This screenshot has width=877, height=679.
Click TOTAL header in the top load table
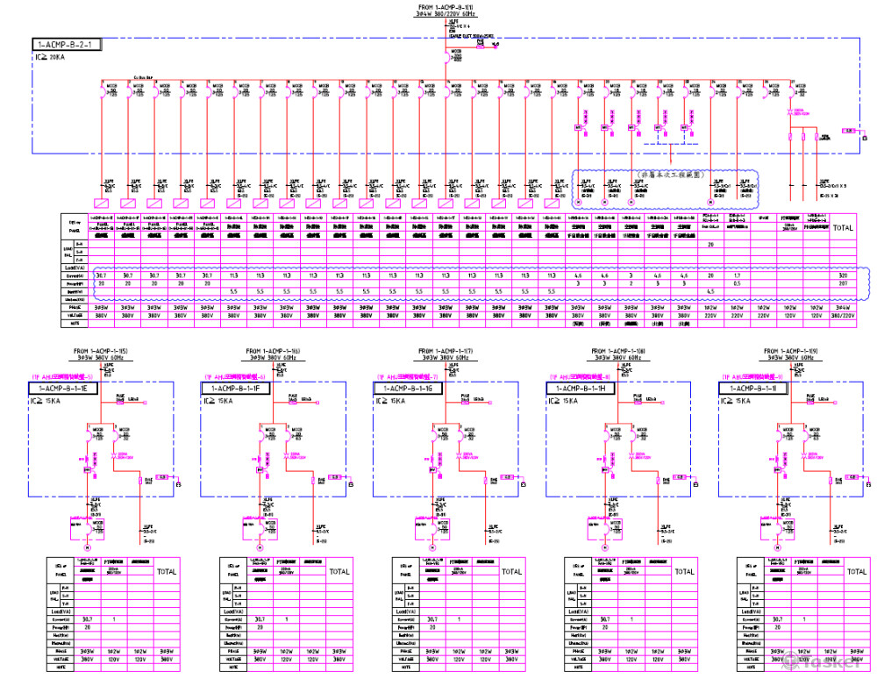point(843,227)
